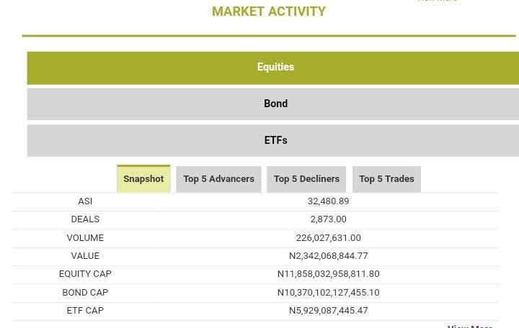Click the ASI value 32,480.89
The image size is (519, 328).
click(328, 201)
